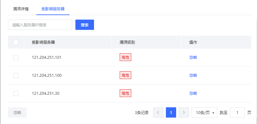Click 高危 tag for 121.204.251.101
257x124 pixels.
click(125, 58)
